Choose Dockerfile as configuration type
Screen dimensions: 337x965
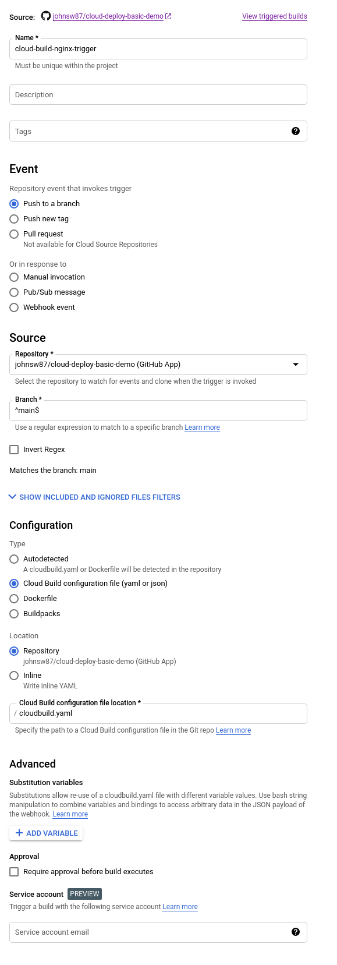click(13, 599)
